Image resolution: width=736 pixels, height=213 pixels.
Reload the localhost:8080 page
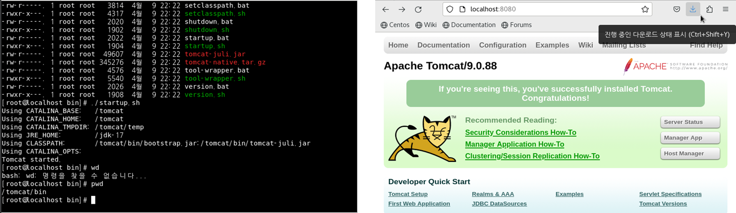418,9
